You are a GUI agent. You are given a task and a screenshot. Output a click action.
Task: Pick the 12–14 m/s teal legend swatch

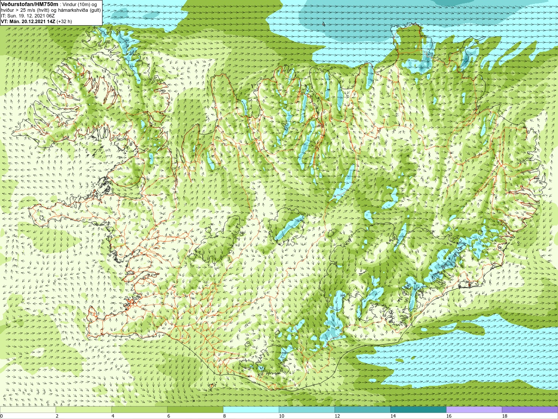click(363, 410)
